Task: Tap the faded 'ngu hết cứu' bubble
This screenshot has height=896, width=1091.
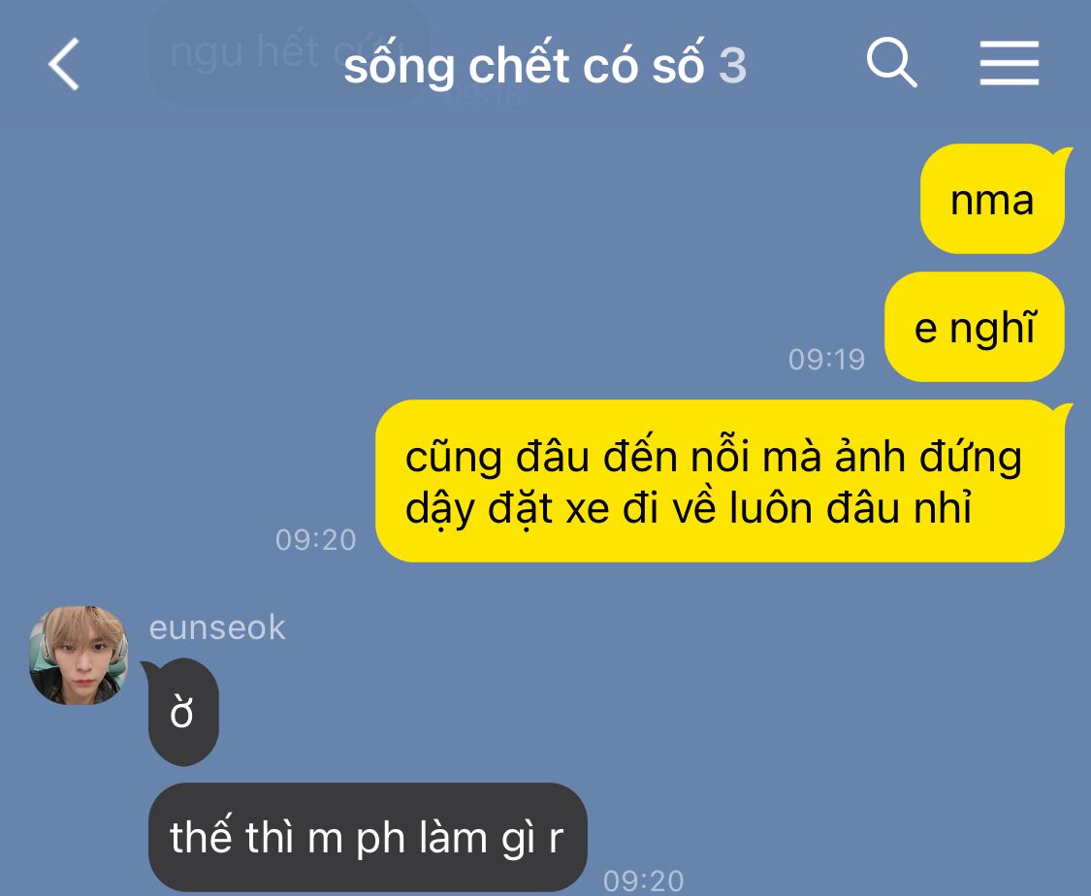Action: click(289, 53)
